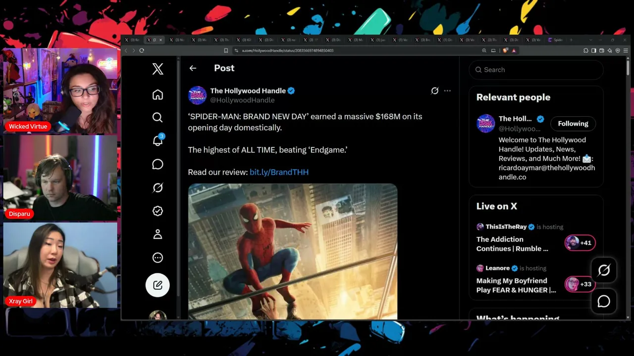
Task: Click the @HollywoodHandle username
Action: pyautogui.click(x=242, y=100)
